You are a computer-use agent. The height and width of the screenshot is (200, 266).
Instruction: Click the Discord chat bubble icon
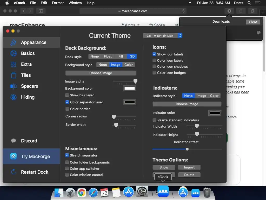14,141
